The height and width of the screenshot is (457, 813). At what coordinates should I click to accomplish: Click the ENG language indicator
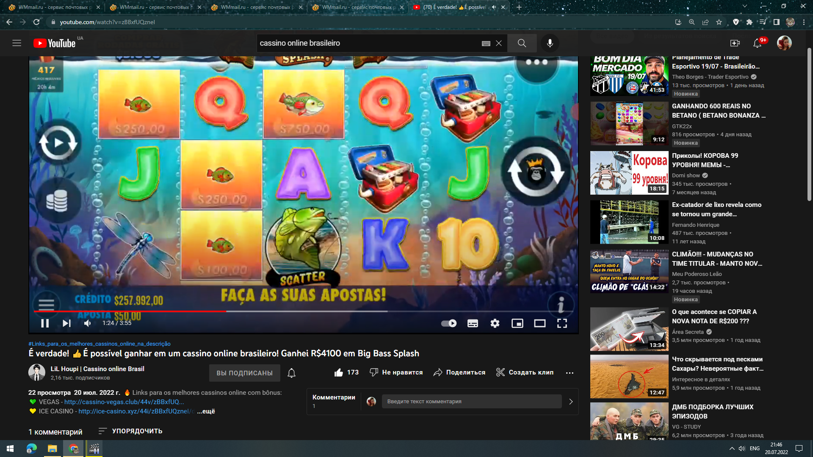click(755, 449)
